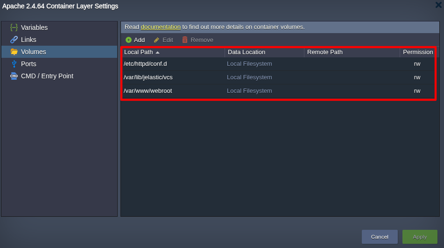The image size is (444, 248).
Task: Open the Ports section
Action: (x=59, y=64)
